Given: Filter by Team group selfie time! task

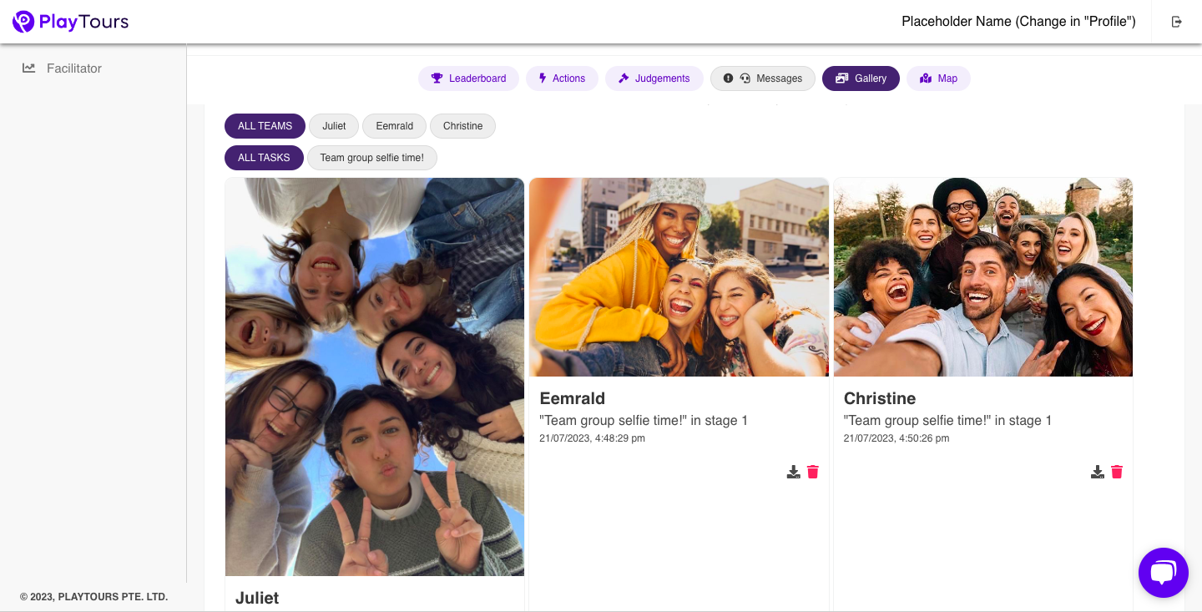Looking at the screenshot, I should click(x=372, y=158).
